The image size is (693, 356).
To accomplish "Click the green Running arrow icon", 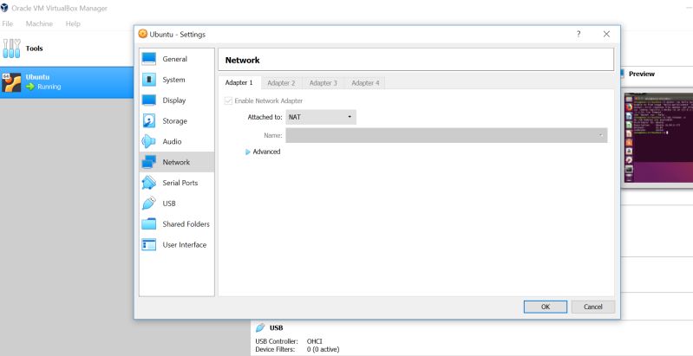I will [30, 87].
